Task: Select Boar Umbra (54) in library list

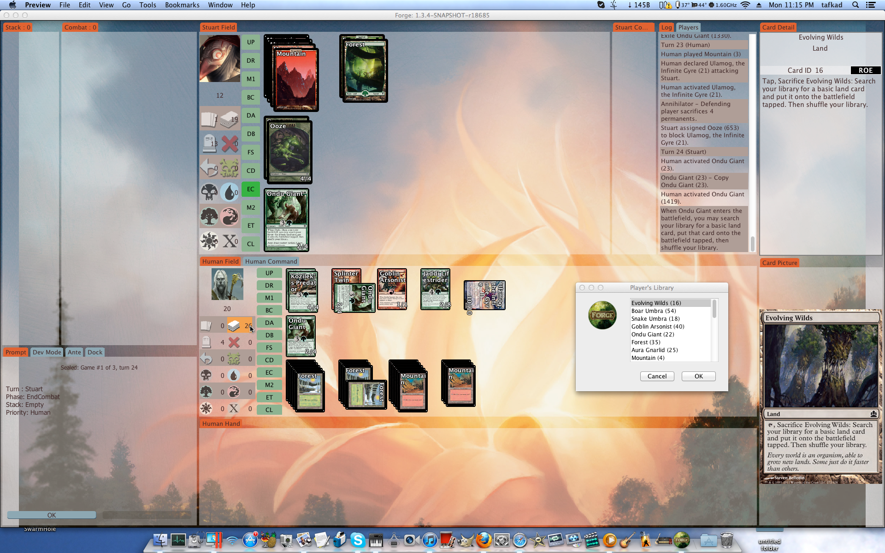Action: pyautogui.click(x=653, y=311)
